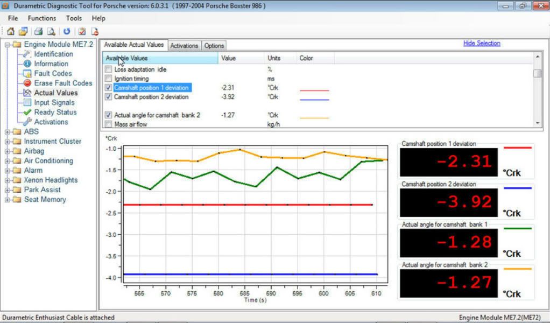This screenshot has width=550, height=323.
Task: Click the blue Refresh toolbar icon
Action: (x=67, y=32)
